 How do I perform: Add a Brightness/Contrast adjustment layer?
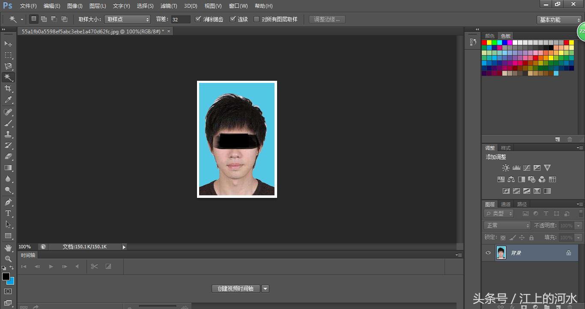click(506, 168)
